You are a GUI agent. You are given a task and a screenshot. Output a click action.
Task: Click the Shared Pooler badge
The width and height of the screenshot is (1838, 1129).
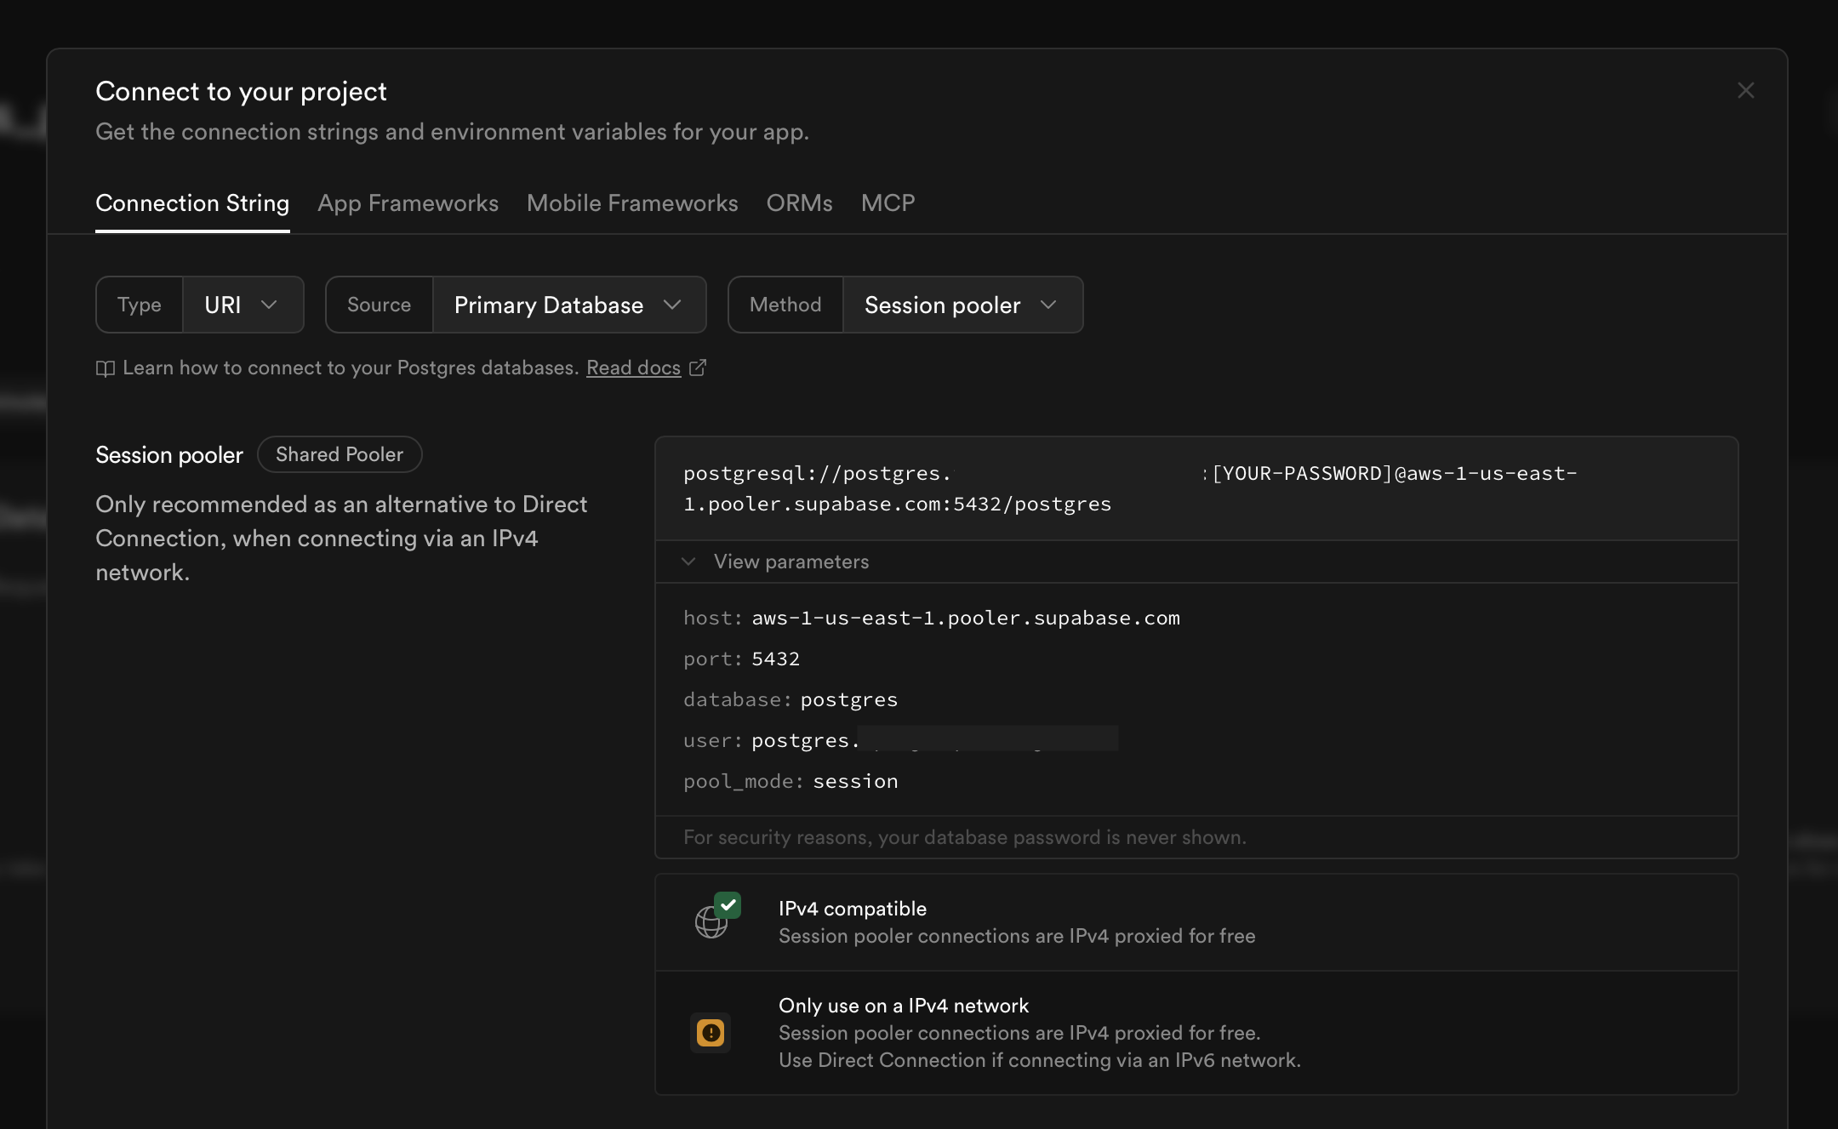click(340, 454)
